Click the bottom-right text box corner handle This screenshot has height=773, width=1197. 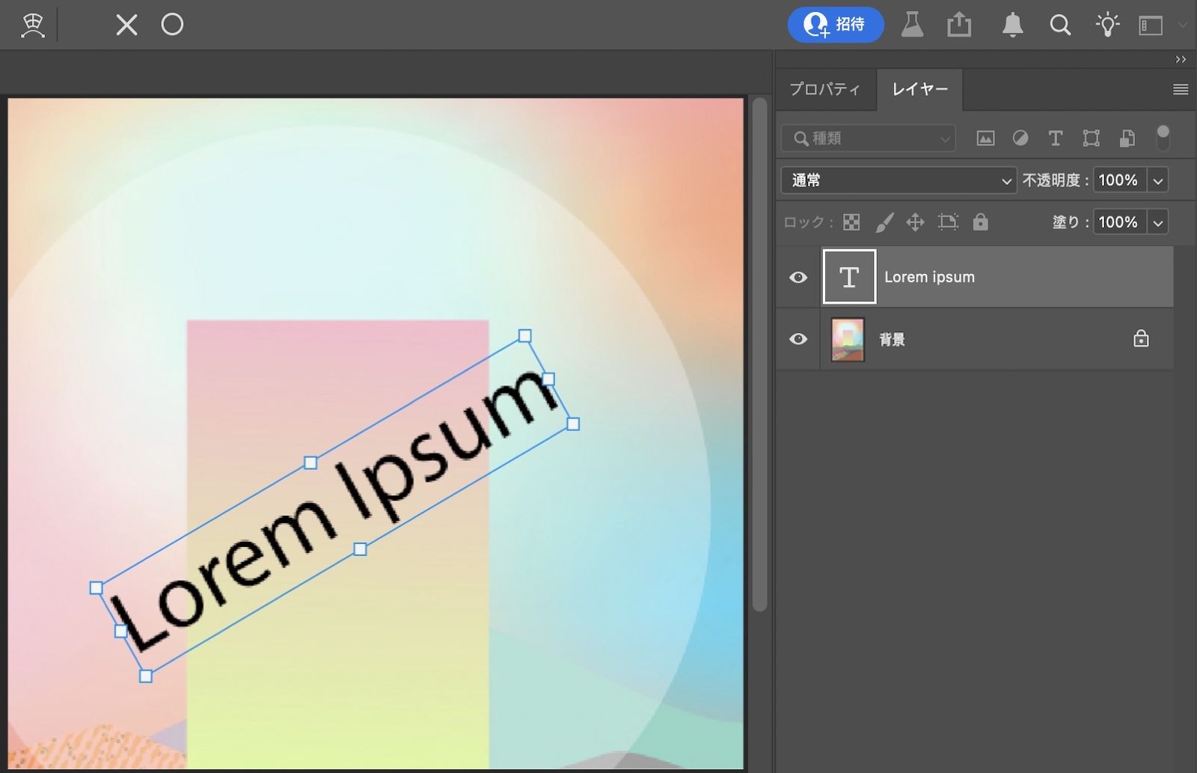(x=573, y=424)
